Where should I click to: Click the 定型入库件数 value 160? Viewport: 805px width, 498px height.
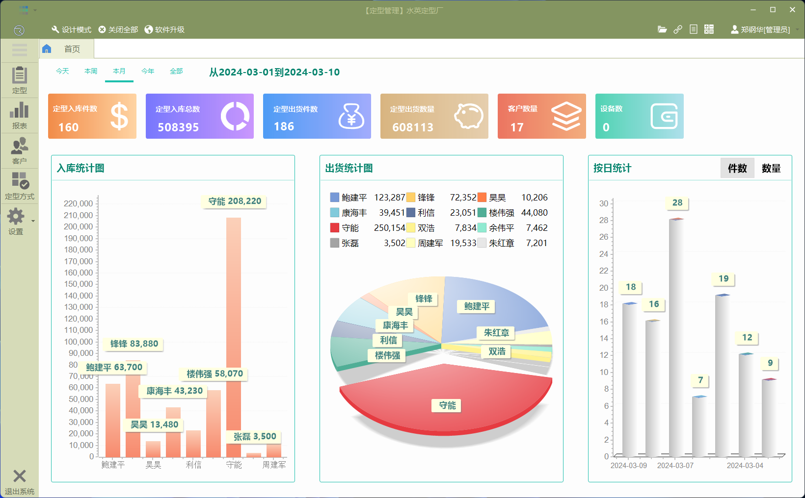click(69, 127)
